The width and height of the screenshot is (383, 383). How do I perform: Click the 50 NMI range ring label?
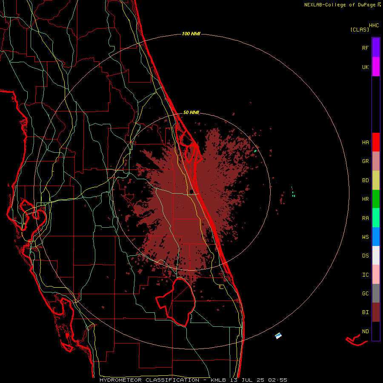pos(191,113)
